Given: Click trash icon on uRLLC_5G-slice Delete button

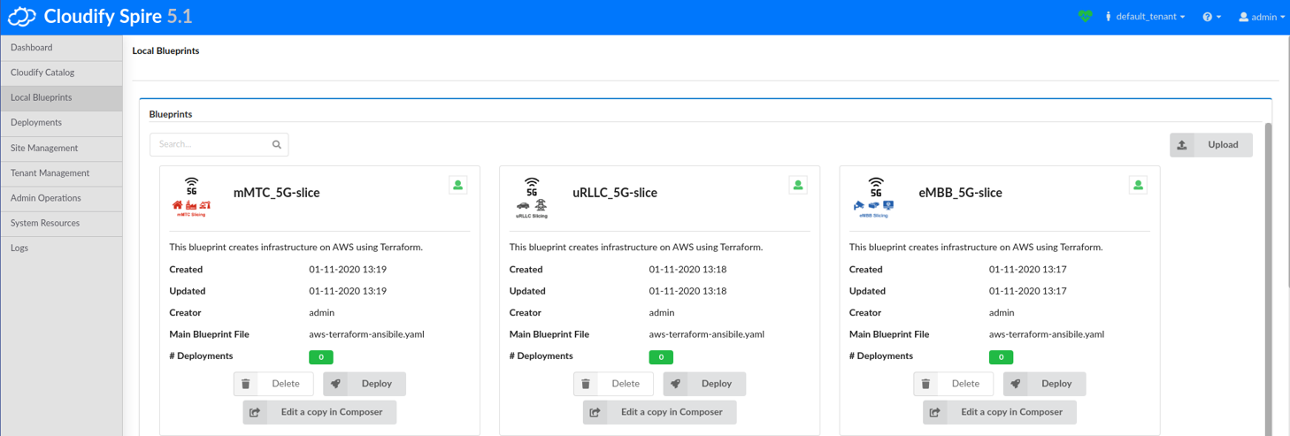Looking at the screenshot, I should point(586,384).
